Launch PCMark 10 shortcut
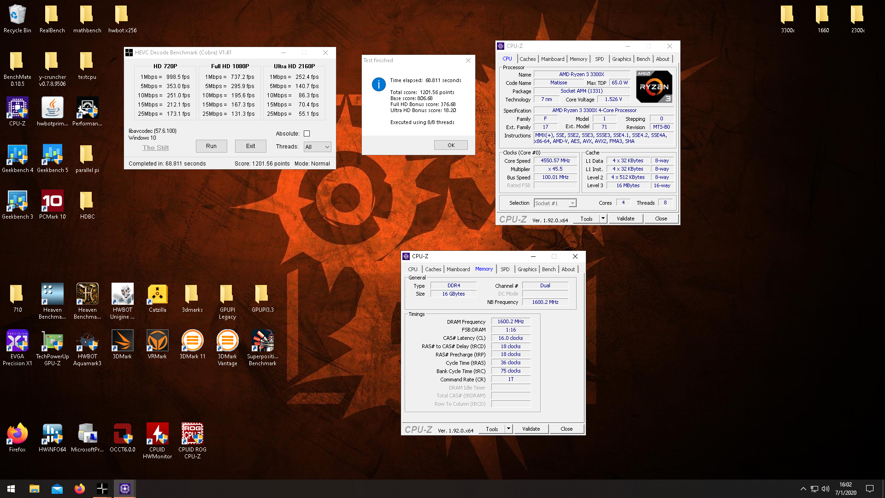 point(52,205)
